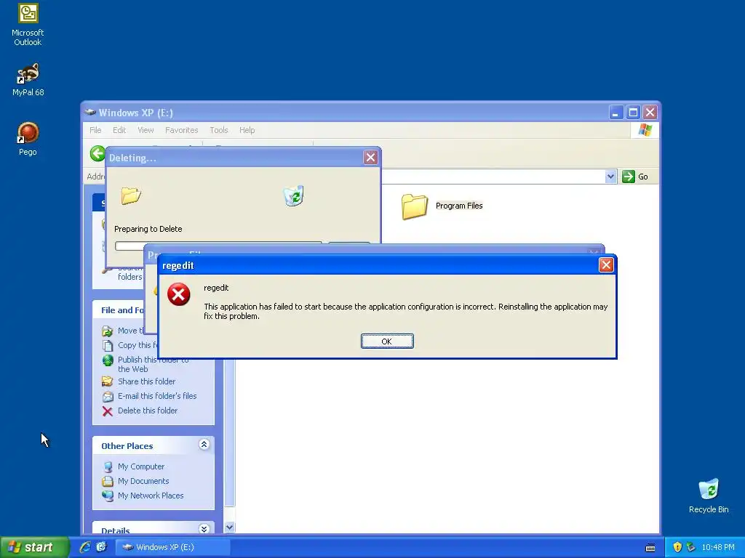Click the folder icon in Deleting dialog

pyautogui.click(x=131, y=195)
